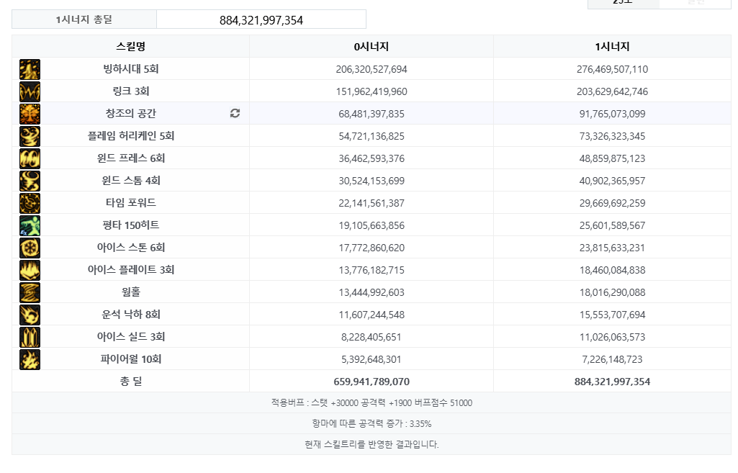Click the 운석 낙하 skill icon

point(30,315)
